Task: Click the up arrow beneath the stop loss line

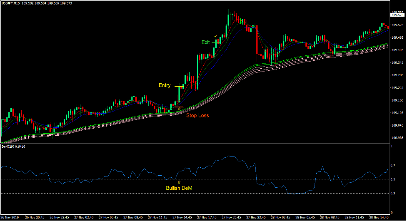Action: (x=179, y=109)
